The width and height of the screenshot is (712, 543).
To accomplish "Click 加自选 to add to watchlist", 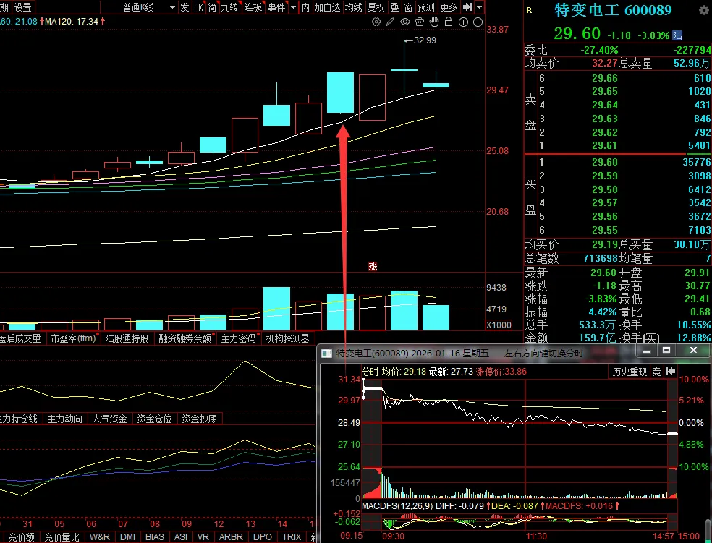I will (x=327, y=7).
